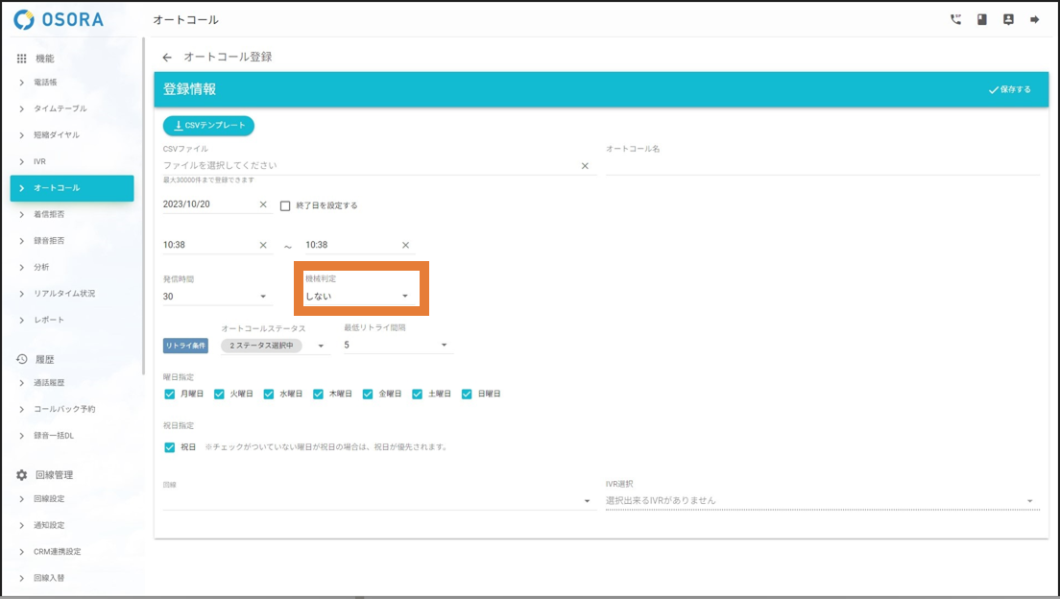The width and height of the screenshot is (1060, 599).
Task: Toggle the 祝日 holiday checkbox
Action: click(170, 447)
